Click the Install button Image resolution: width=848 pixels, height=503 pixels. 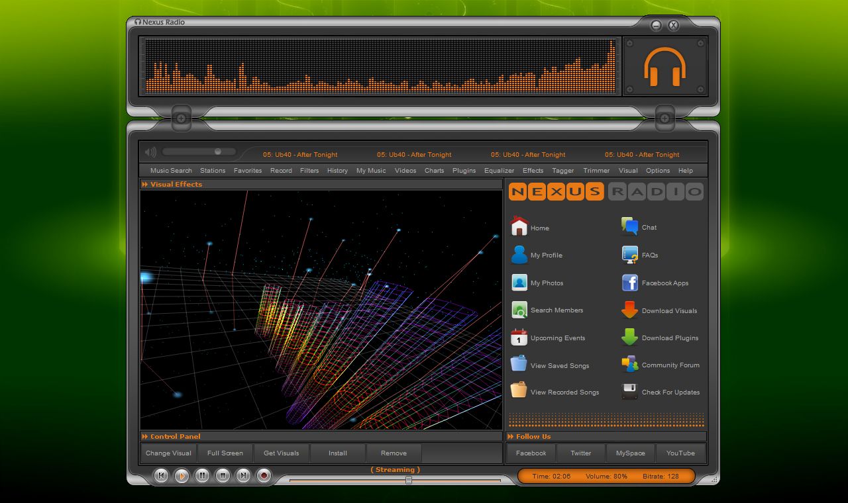[338, 453]
